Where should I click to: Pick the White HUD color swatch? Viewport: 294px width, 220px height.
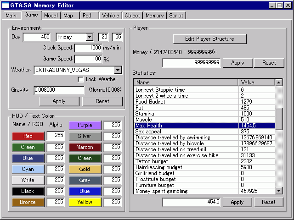pyautogui.click(x=28, y=180)
